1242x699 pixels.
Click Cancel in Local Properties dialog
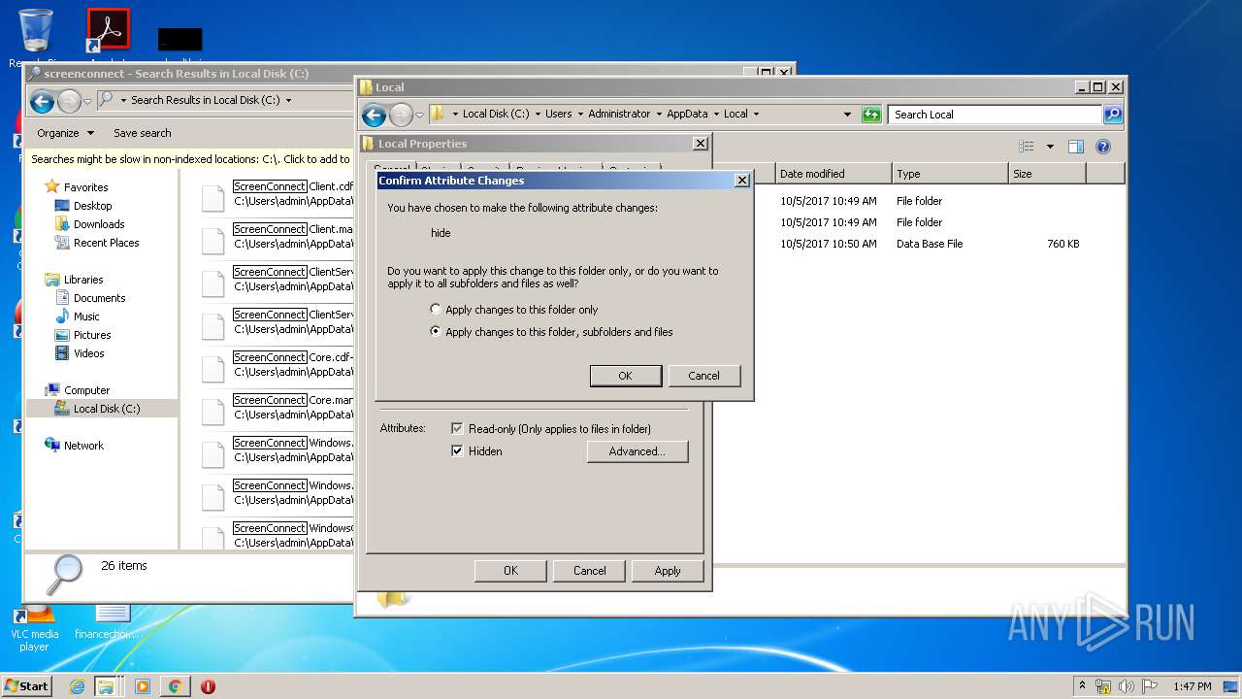pos(589,571)
